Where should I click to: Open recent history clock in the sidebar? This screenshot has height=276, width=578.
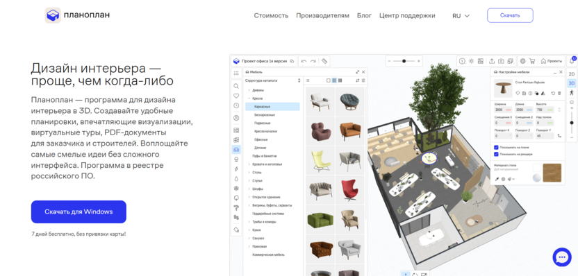point(236,105)
